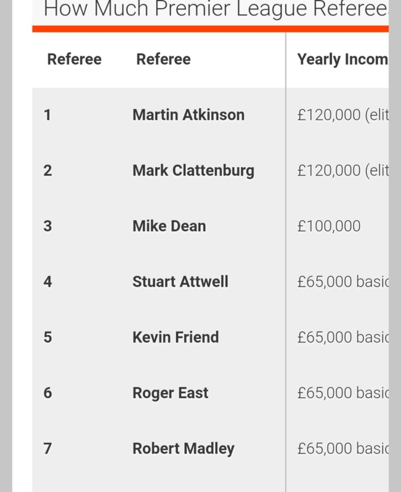Select Roger East in referee list
Screen dimensions: 401x492
171,393
